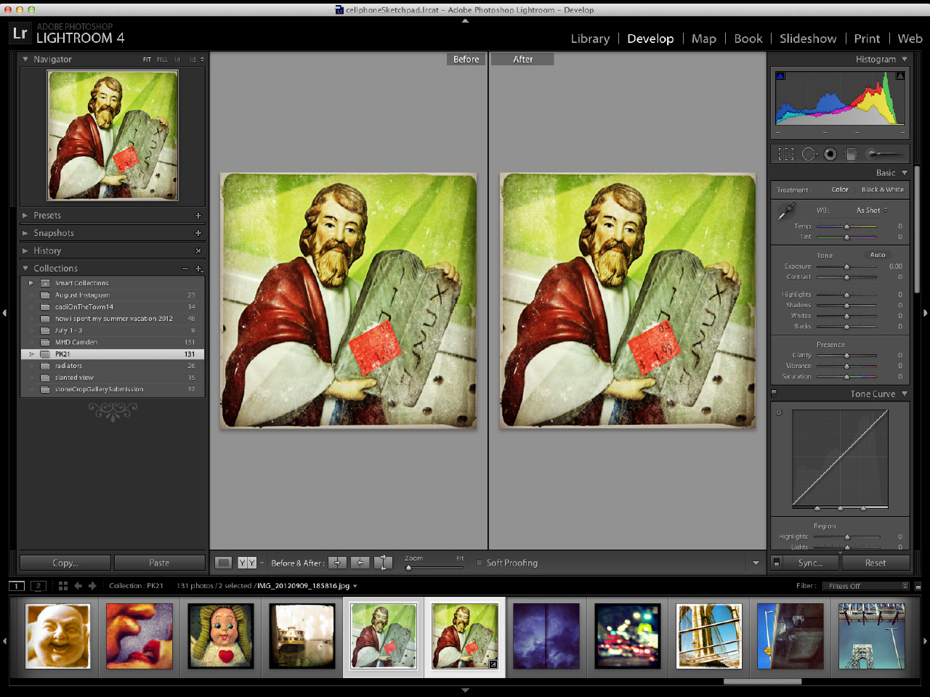Image resolution: width=930 pixels, height=697 pixels.
Task: Add a new snapshot with plus icon
Action: pos(198,233)
